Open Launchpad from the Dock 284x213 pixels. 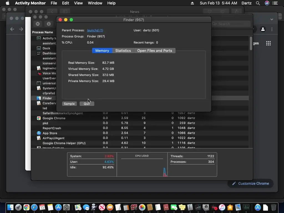[18, 207]
